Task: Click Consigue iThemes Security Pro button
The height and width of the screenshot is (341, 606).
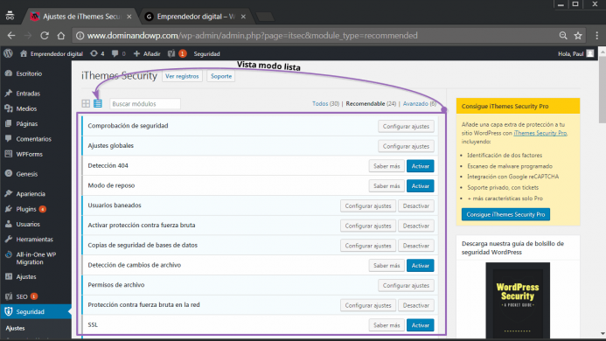Action: (505, 214)
